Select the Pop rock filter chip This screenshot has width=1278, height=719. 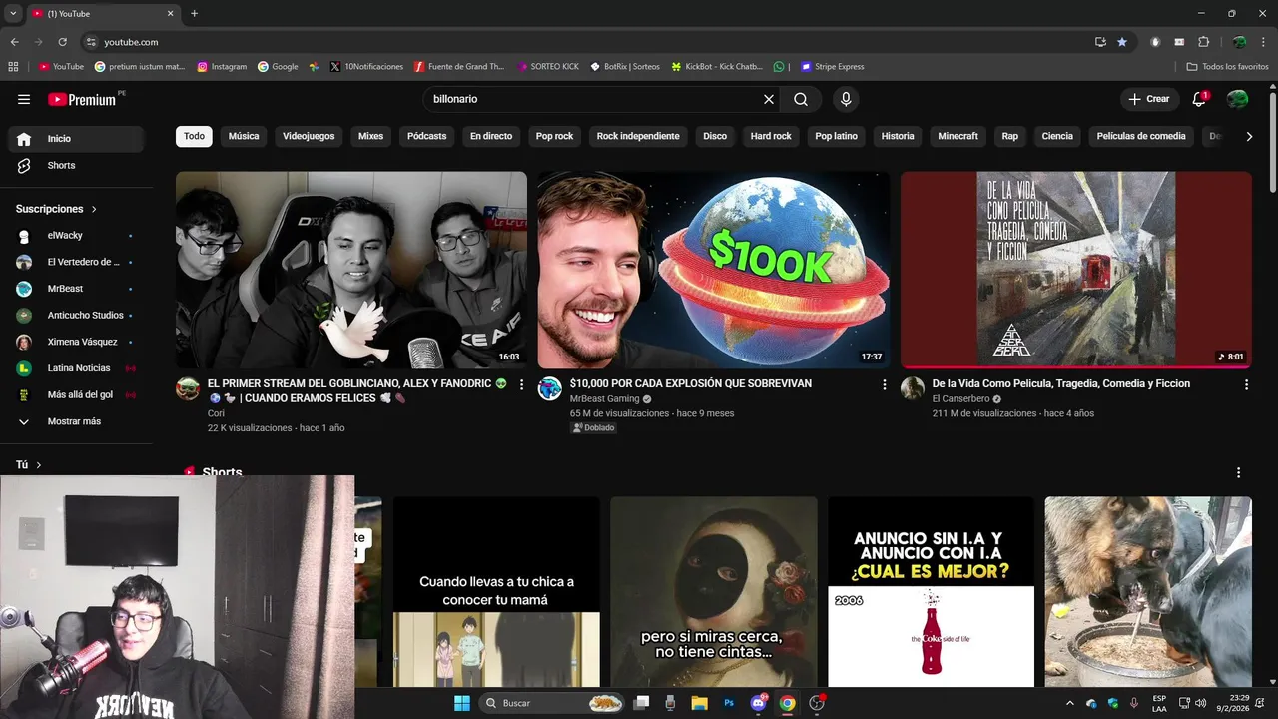pos(554,136)
